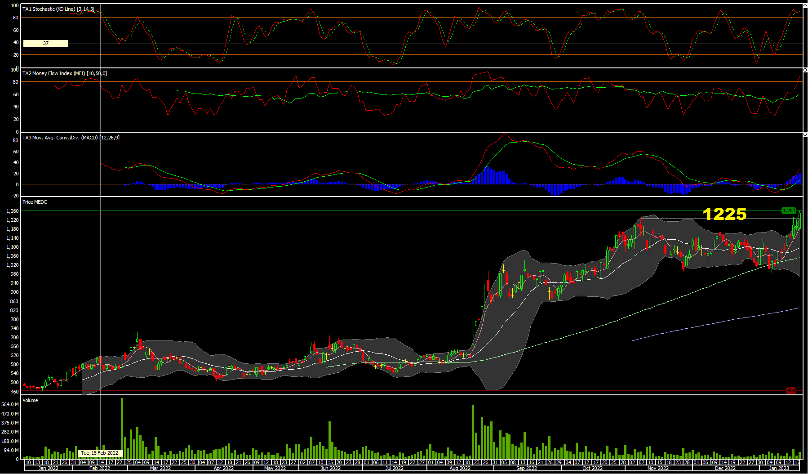This screenshot has width=808, height=474.
Task: Select Apr 2022 on the time axis
Action: coord(224,468)
